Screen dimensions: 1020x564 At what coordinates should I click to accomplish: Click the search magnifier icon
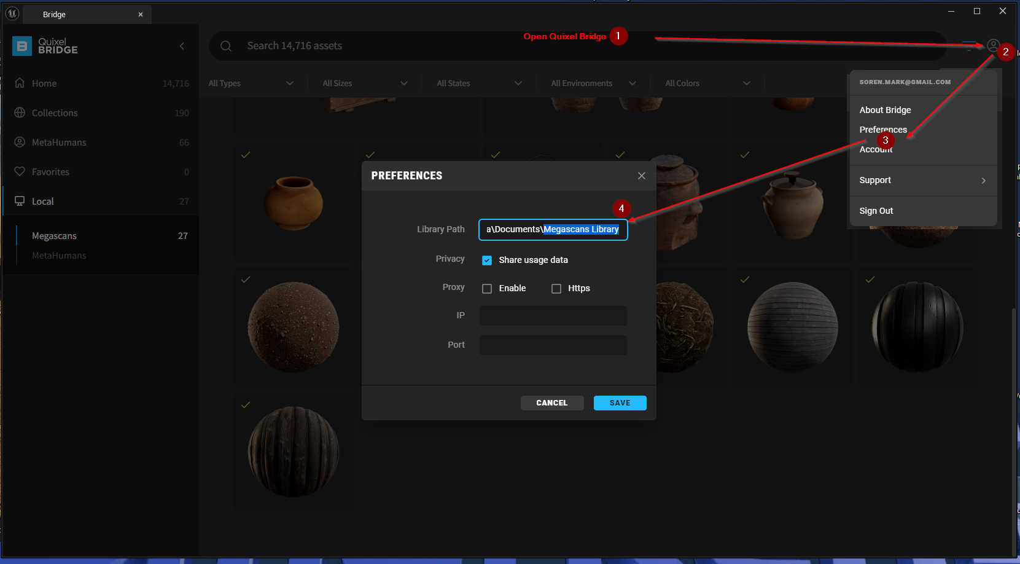coord(226,46)
